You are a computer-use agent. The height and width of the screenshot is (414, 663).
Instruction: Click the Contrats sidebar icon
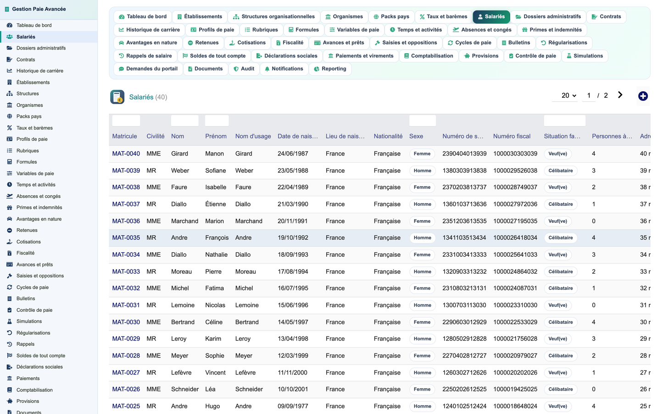coord(10,60)
